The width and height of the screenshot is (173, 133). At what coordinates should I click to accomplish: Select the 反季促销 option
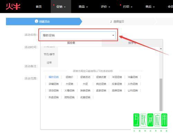pos(117,84)
